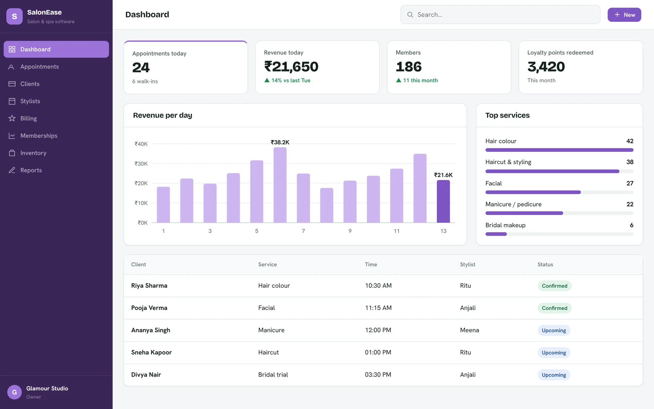Click the Billing star icon
This screenshot has width=654, height=409.
(12, 119)
